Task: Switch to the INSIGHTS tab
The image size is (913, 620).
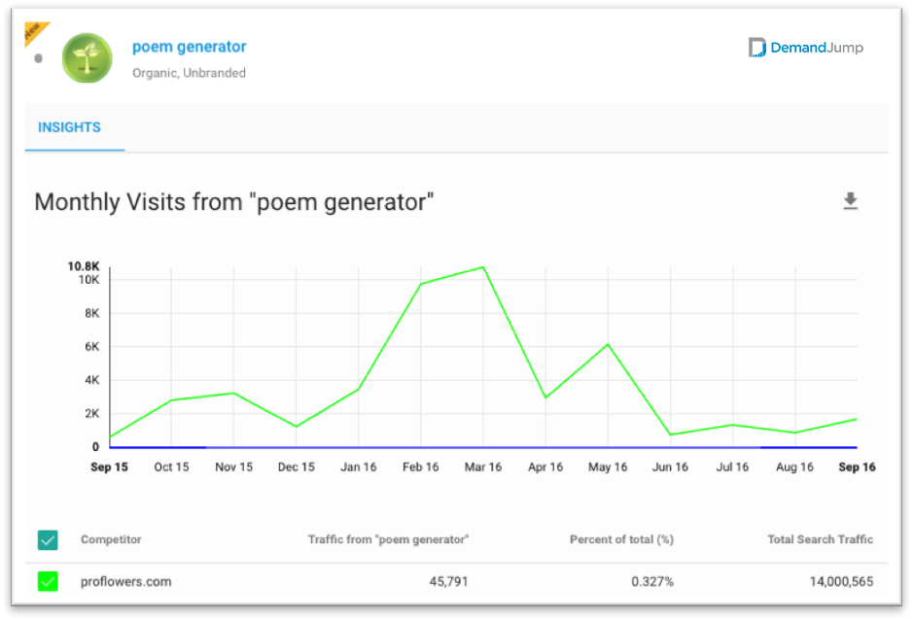Action: click(x=69, y=127)
